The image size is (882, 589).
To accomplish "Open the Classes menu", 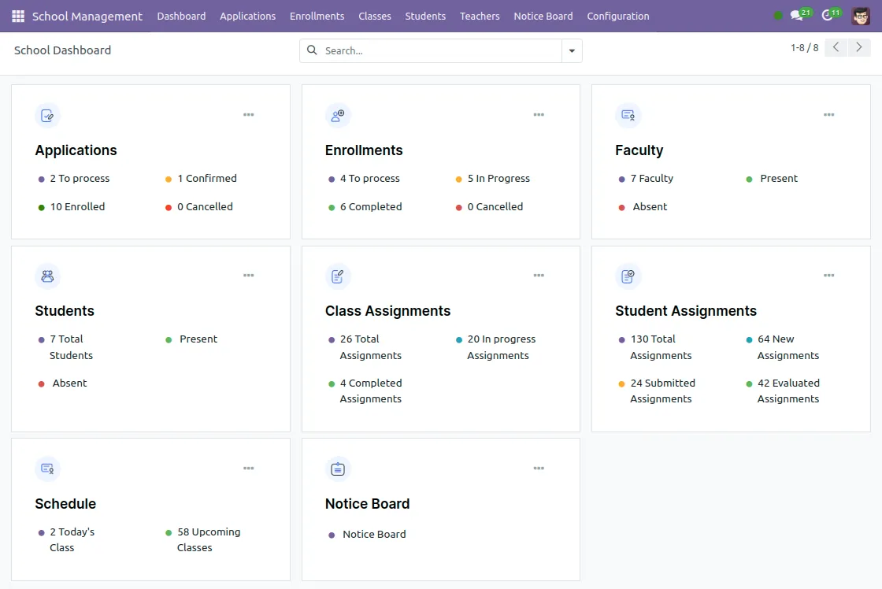I will (x=375, y=17).
